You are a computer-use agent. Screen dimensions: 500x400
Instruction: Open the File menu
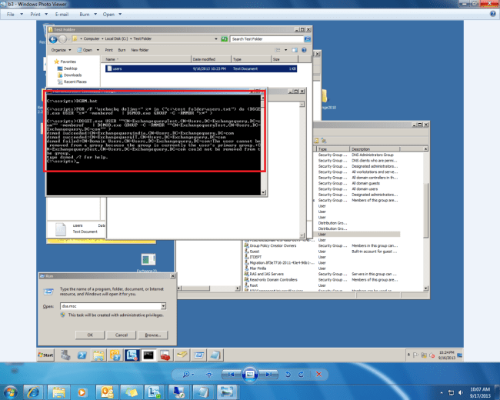[12, 14]
